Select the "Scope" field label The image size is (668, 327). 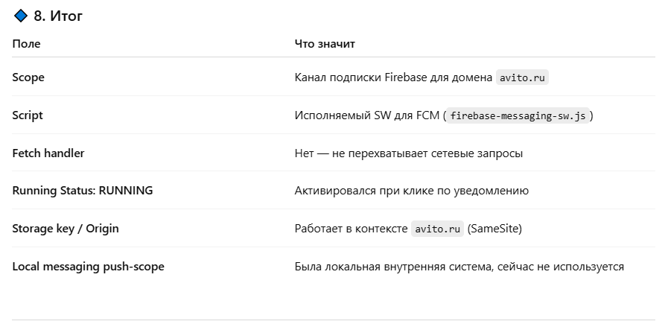coord(28,77)
